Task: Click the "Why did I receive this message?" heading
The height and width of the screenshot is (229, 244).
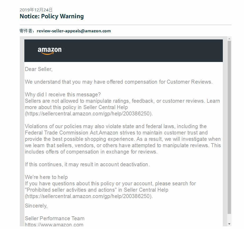Action: pos(63,95)
